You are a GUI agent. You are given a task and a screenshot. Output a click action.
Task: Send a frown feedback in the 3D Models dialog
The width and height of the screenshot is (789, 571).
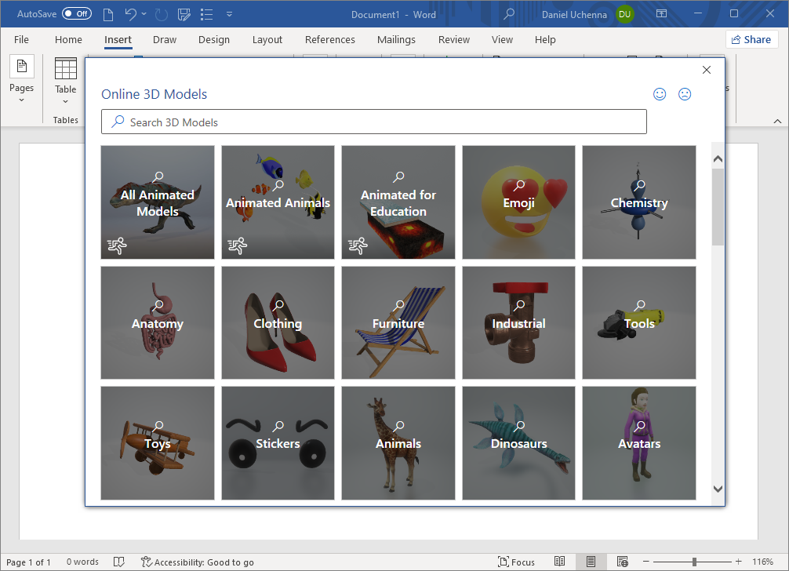[x=685, y=93]
